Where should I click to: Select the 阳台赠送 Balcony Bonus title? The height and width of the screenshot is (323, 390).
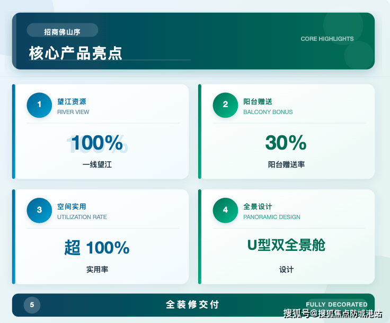tap(258, 101)
